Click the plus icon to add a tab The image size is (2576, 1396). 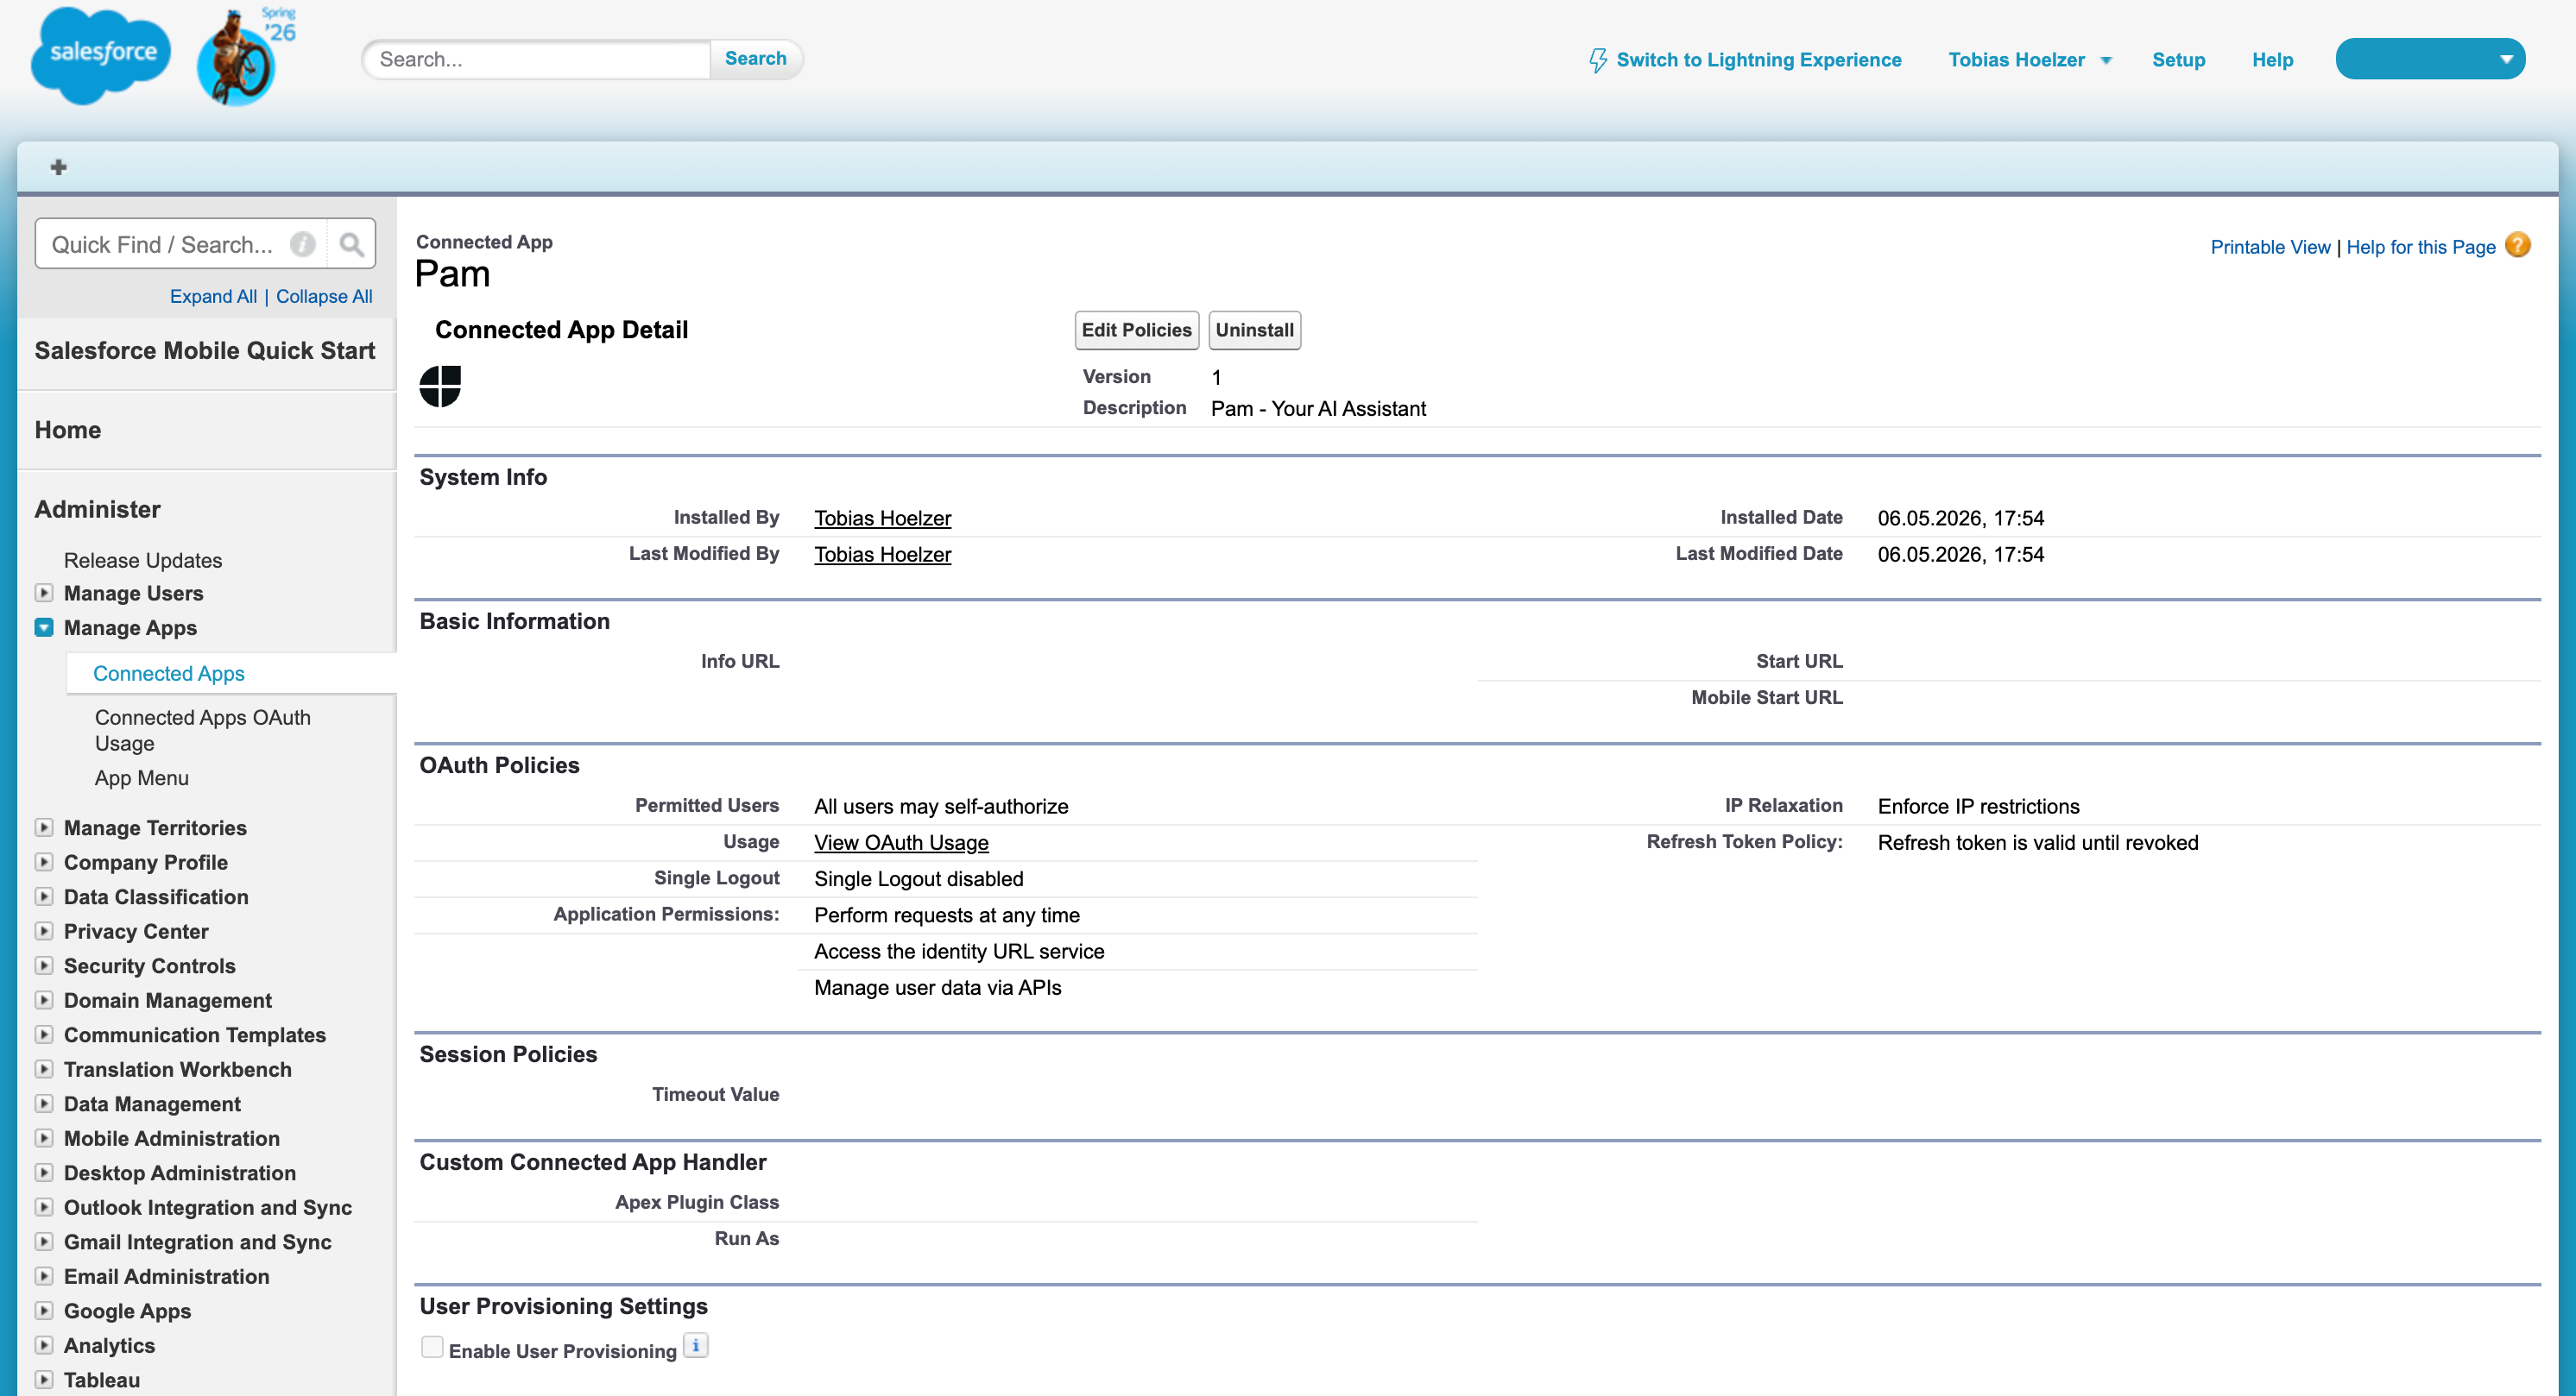coord(58,167)
